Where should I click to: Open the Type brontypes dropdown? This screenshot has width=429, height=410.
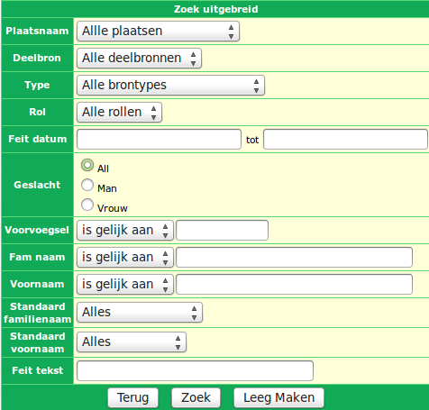tap(170, 85)
